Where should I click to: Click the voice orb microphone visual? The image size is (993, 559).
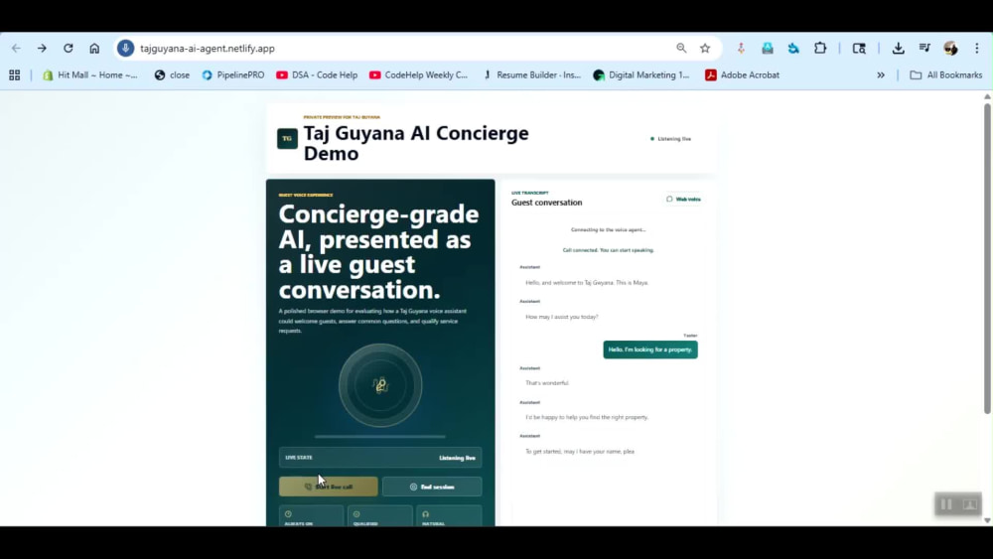(380, 385)
